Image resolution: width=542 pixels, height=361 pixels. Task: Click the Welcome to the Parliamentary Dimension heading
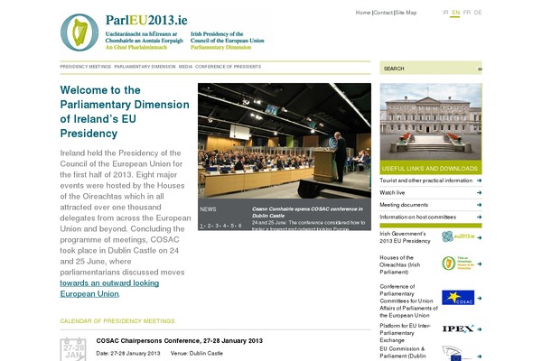coord(125,112)
